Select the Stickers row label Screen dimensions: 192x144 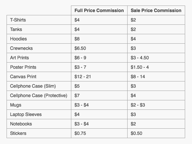tap(18, 133)
